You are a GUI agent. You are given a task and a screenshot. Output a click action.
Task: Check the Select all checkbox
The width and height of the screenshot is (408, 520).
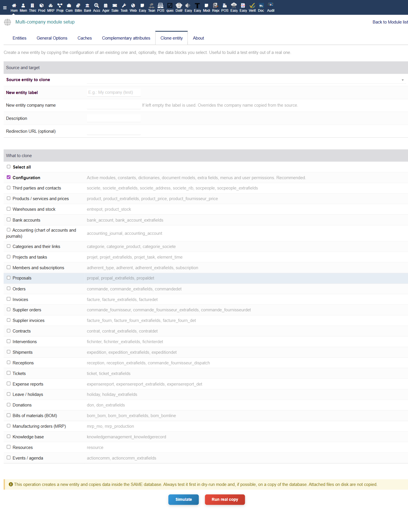9,167
